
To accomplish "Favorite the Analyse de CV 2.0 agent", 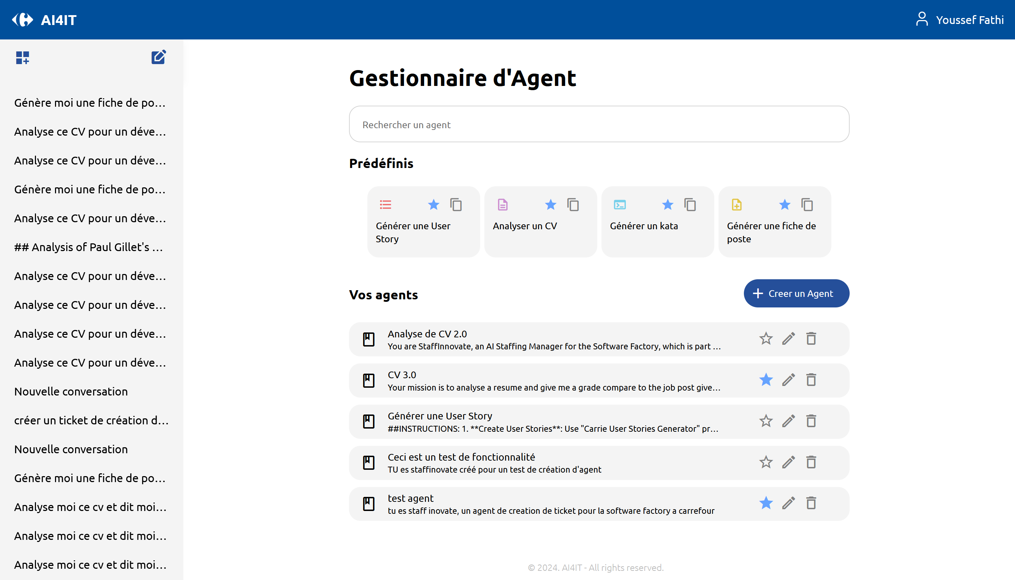I will 765,339.
